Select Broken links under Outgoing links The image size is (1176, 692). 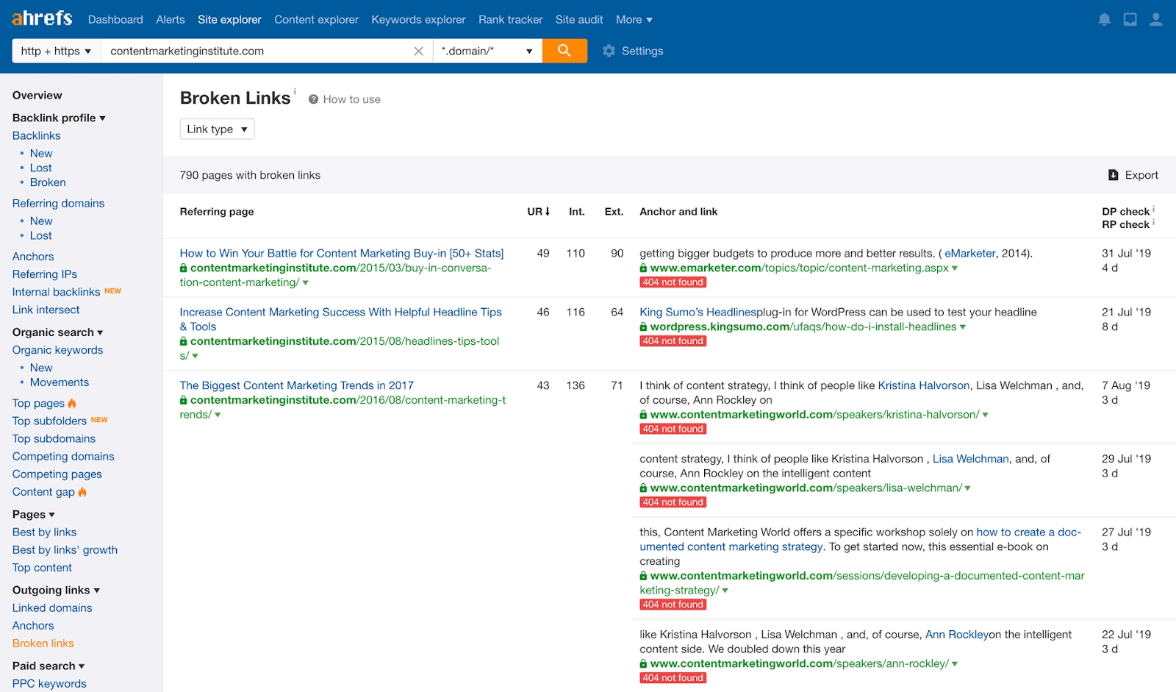pos(42,643)
